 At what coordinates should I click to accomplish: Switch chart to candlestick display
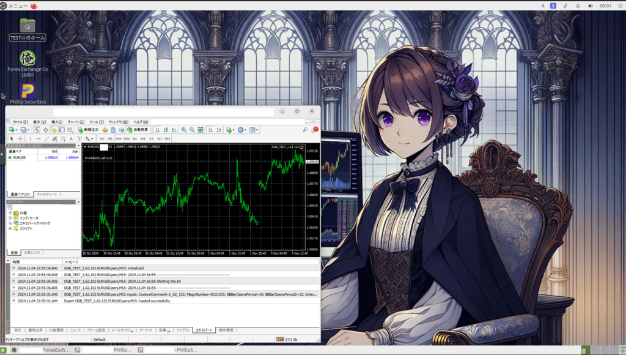165,130
